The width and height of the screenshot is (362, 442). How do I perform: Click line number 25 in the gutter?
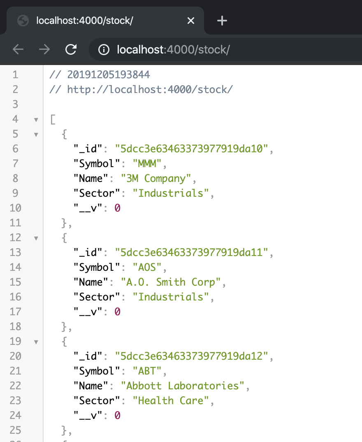[15, 430]
